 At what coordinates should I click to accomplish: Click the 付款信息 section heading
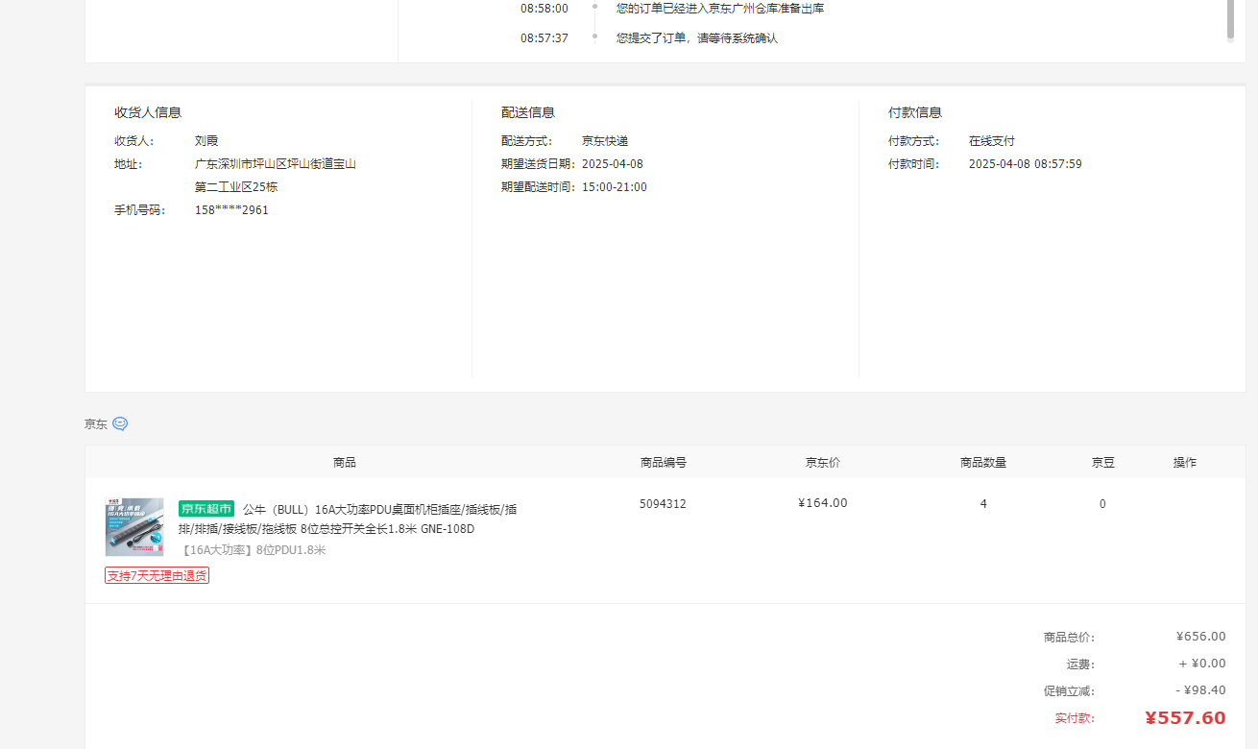(x=915, y=112)
